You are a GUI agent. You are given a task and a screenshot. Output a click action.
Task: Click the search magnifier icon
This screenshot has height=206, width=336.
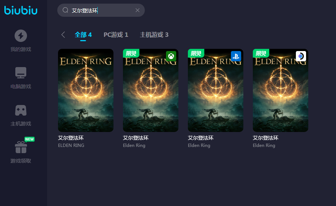(x=65, y=10)
